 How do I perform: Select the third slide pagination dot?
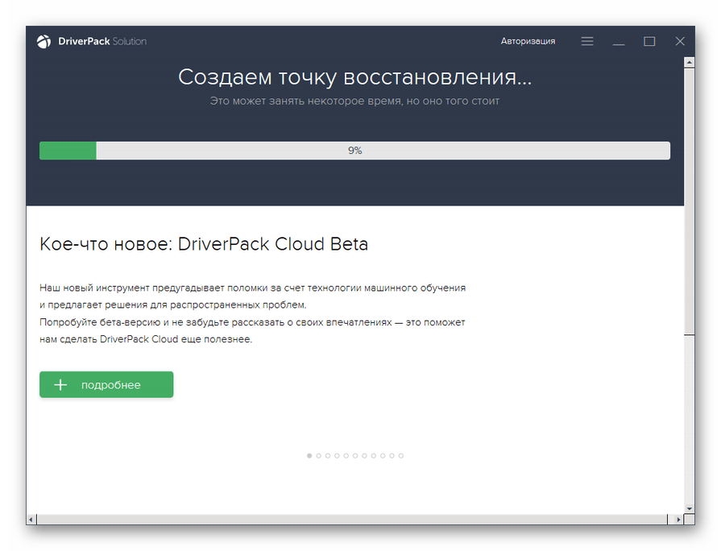328,456
